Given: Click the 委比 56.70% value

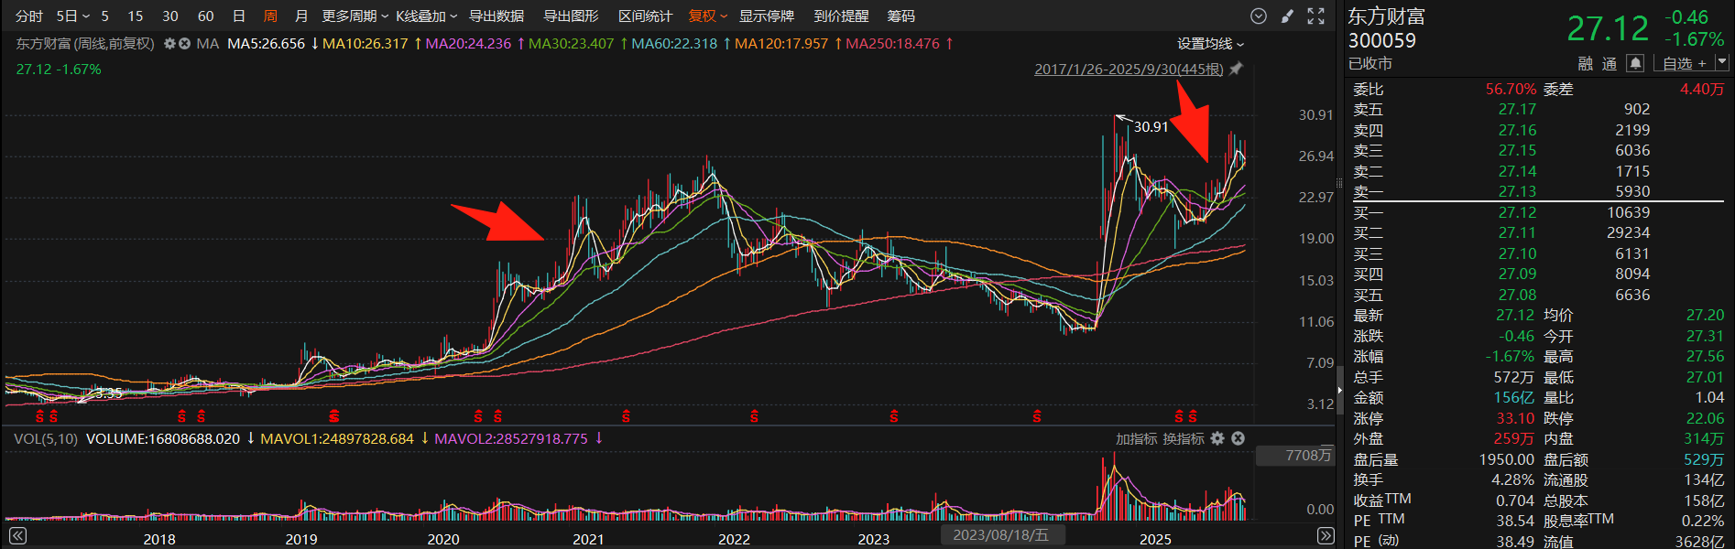Looking at the screenshot, I should (1511, 89).
